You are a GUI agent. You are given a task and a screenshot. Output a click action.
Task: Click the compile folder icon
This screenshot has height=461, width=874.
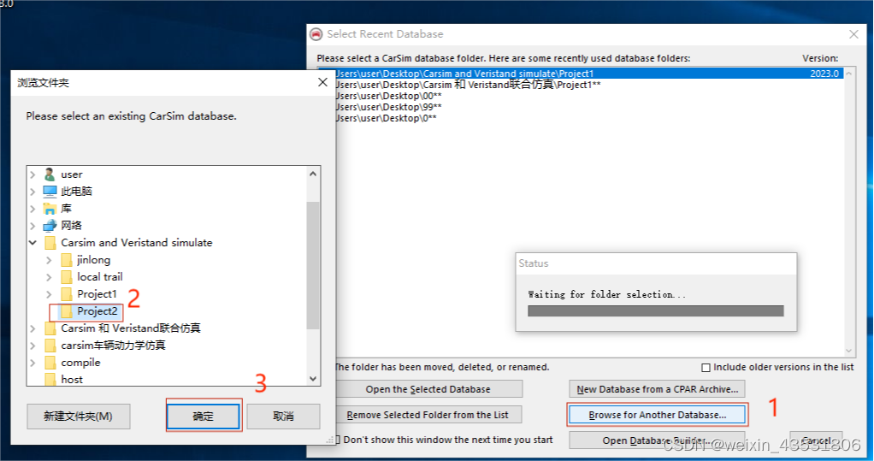[x=50, y=363]
